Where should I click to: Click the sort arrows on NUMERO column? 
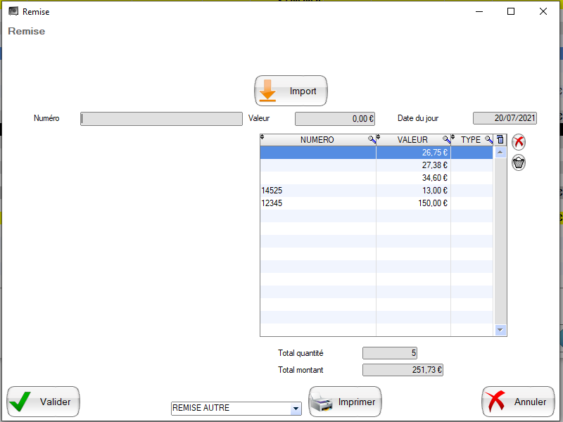coord(262,138)
